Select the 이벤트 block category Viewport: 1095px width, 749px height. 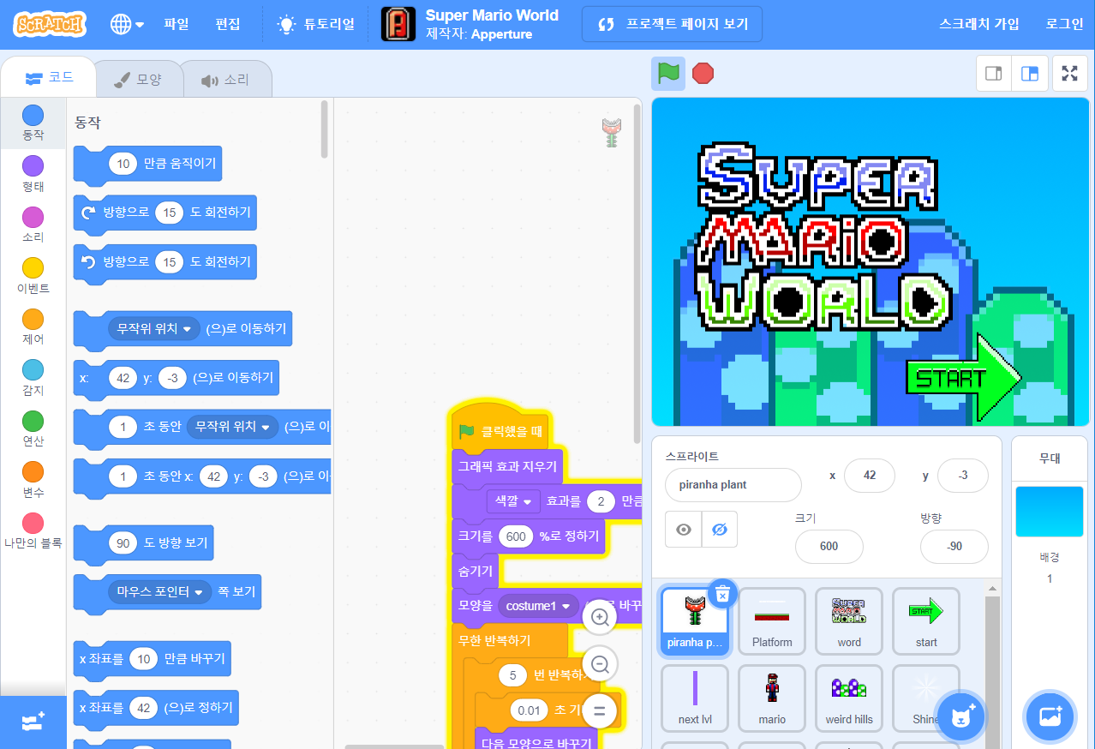[x=33, y=276]
